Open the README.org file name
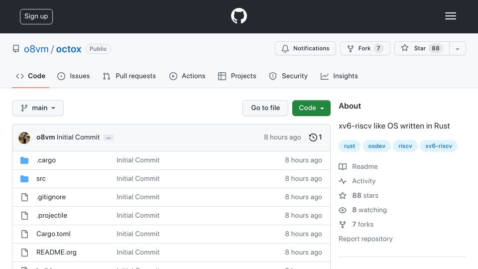 click(56, 253)
